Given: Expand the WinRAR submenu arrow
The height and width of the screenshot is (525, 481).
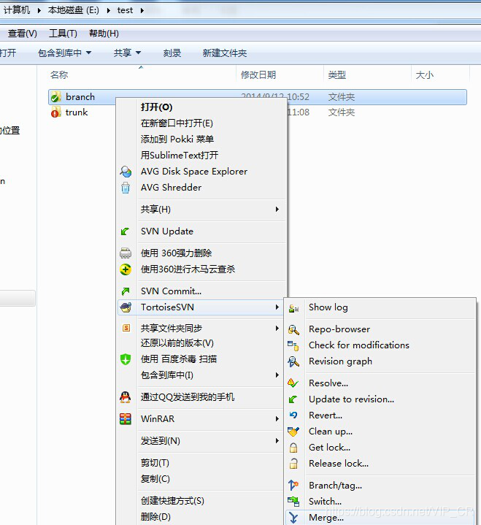Looking at the screenshot, I should pos(277,419).
